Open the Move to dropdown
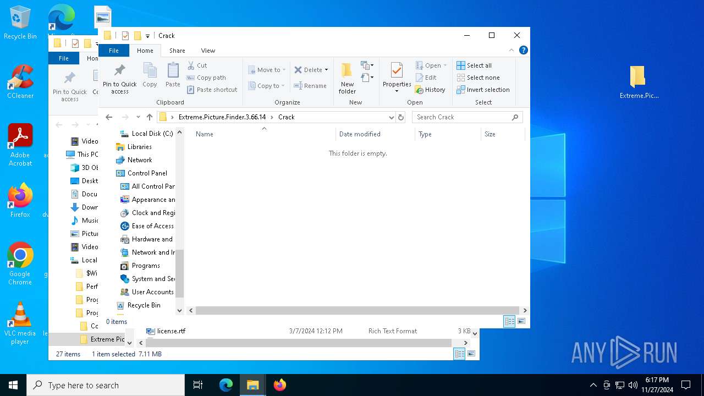This screenshot has height=396, width=704. tap(267, 70)
